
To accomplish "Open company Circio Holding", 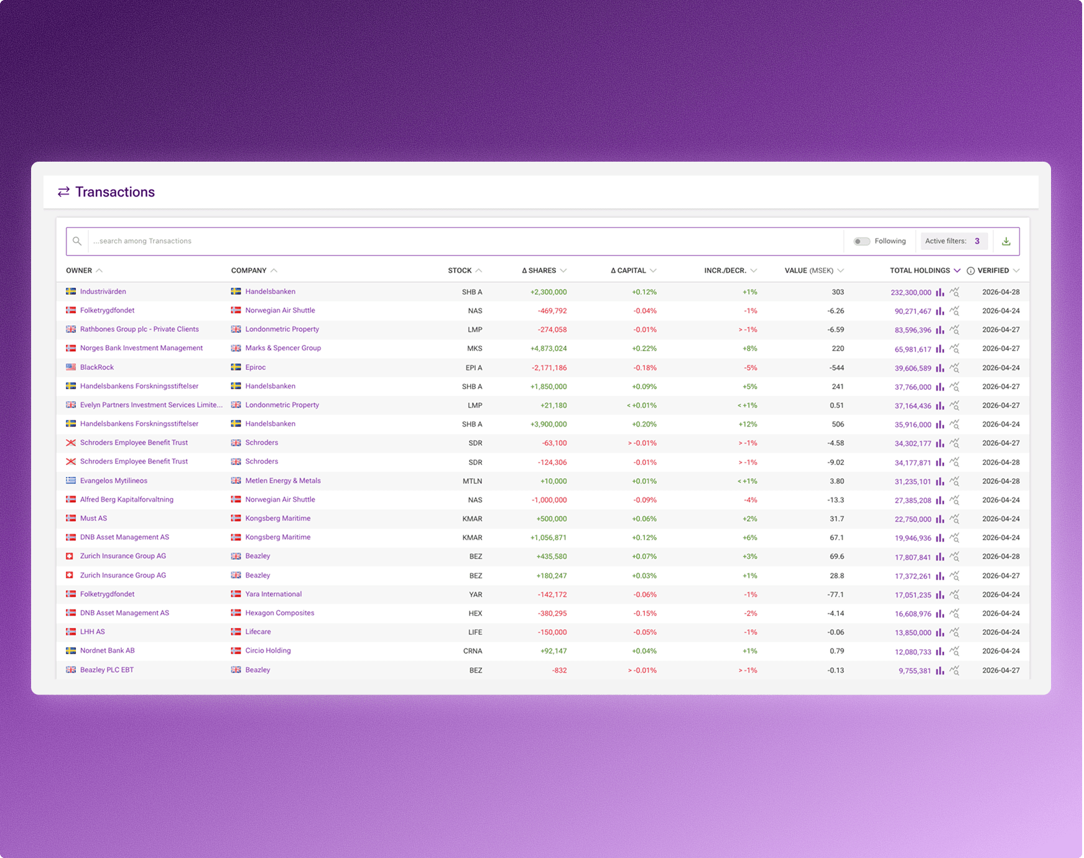I will tap(268, 651).
